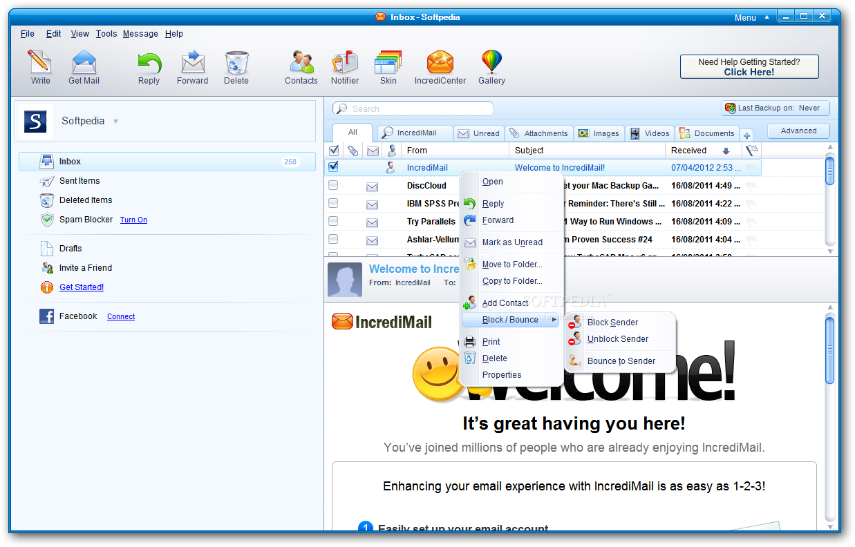Click the plus tab to add filter

coord(747,135)
